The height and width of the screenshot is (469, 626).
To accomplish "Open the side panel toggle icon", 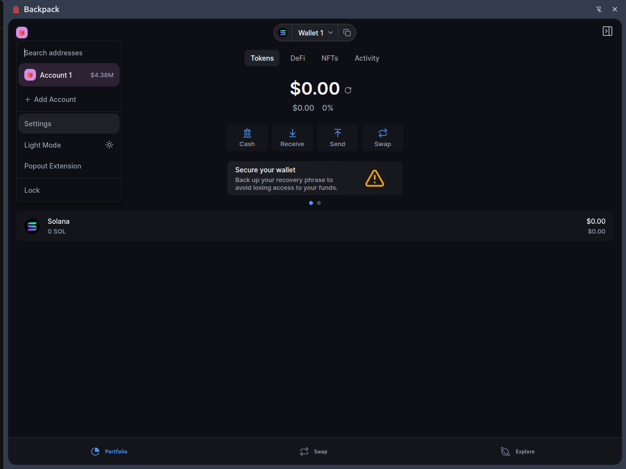I will (x=608, y=31).
